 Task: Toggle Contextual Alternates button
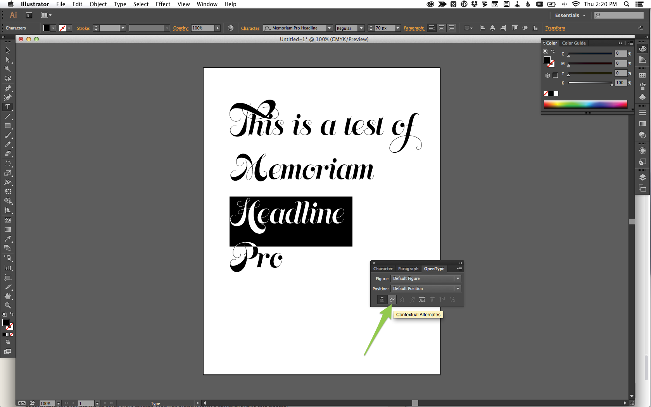coord(392,300)
